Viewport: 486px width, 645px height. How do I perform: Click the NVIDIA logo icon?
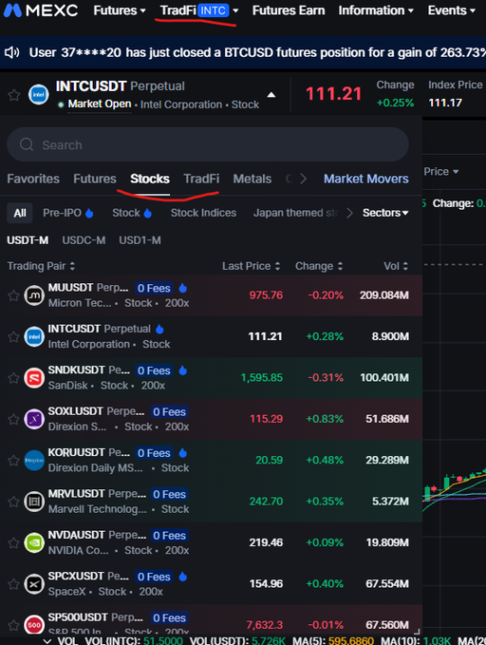click(34, 542)
